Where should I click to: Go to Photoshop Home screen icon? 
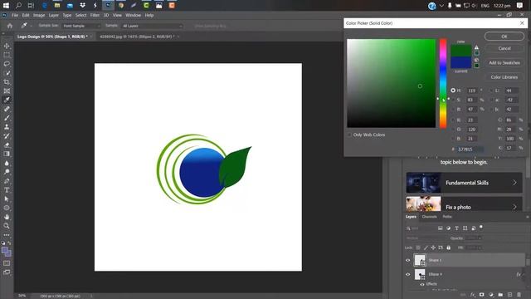click(10, 26)
